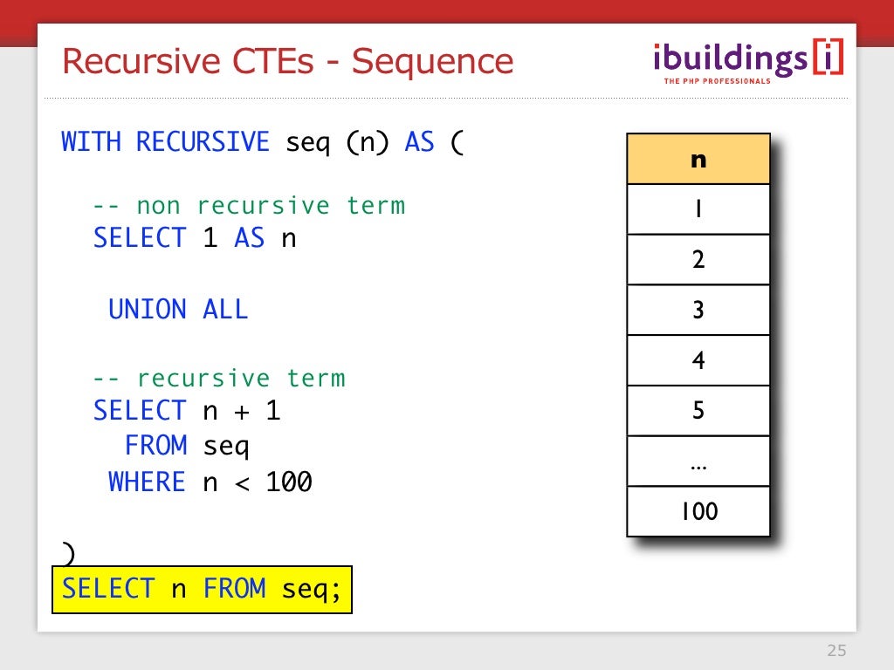Click the non recursive term comment

click(249, 205)
